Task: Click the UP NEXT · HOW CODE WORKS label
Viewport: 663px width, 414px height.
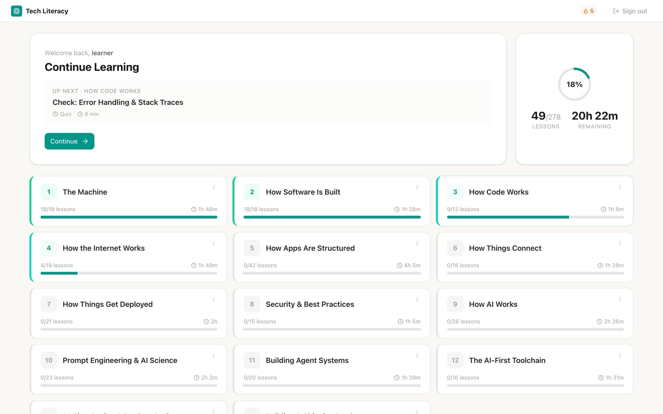Action: [x=96, y=91]
